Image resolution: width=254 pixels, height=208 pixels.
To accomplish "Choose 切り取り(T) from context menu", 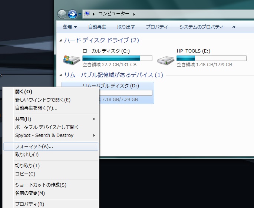I will (x=51, y=166).
